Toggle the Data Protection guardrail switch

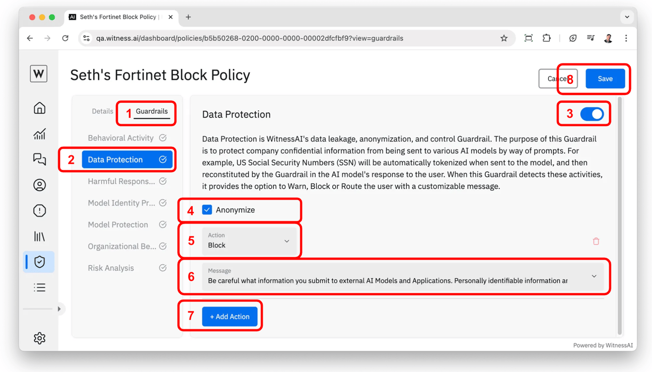(x=591, y=114)
